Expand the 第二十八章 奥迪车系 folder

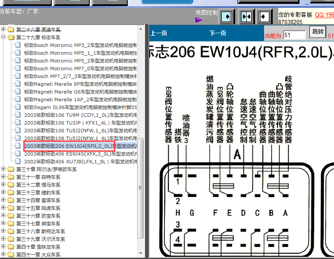click(x=3, y=29)
